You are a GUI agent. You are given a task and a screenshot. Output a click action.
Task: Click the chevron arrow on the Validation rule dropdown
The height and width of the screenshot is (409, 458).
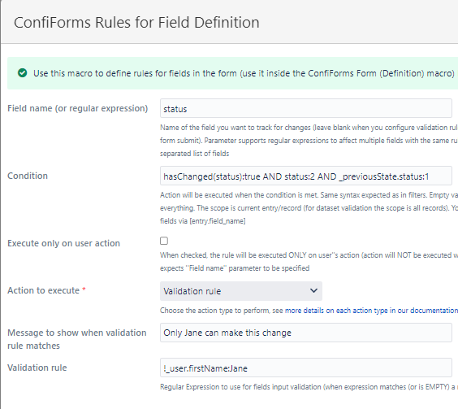[313, 291]
